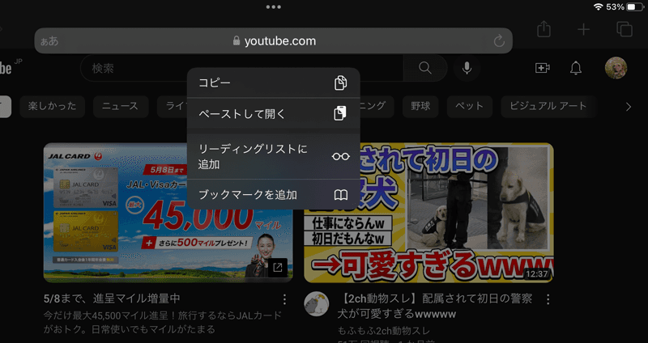Open YouTube notifications bell
Image resolution: width=648 pixels, height=343 pixels.
(x=576, y=68)
